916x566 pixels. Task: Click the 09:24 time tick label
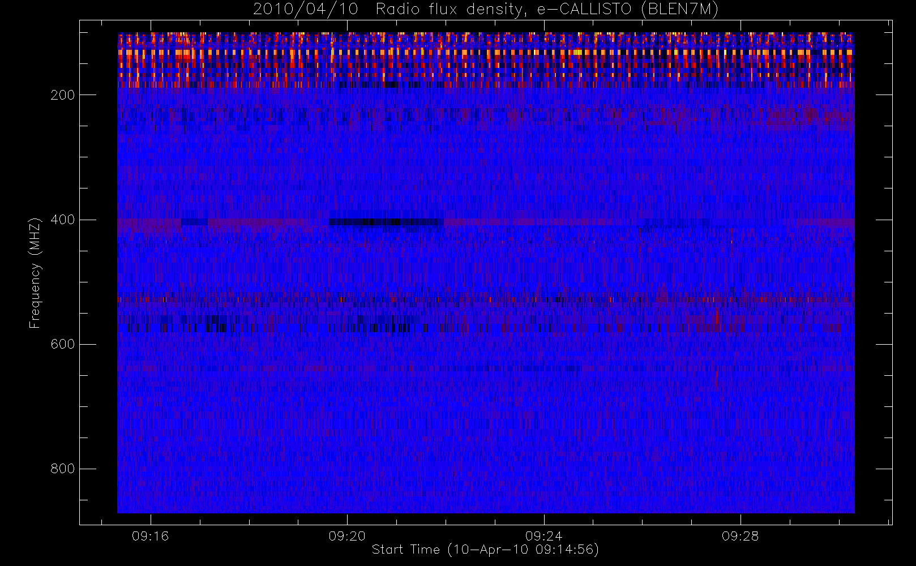[x=543, y=536]
